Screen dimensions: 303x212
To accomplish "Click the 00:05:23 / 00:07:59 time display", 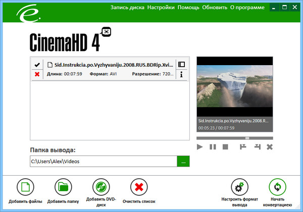I will 216,128.
